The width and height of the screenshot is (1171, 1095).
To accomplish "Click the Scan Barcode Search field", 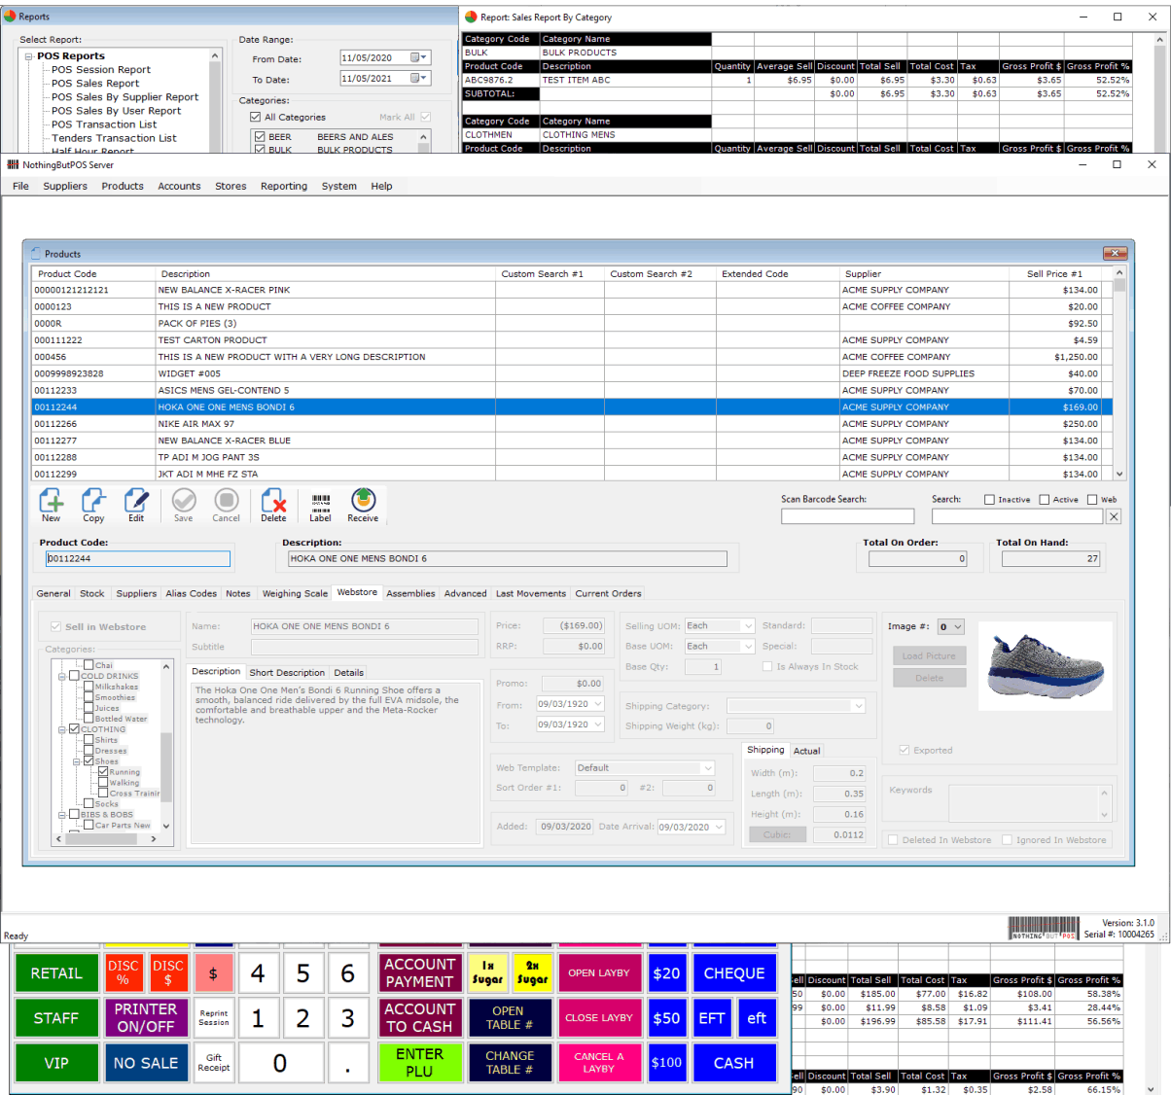I will [x=847, y=517].
